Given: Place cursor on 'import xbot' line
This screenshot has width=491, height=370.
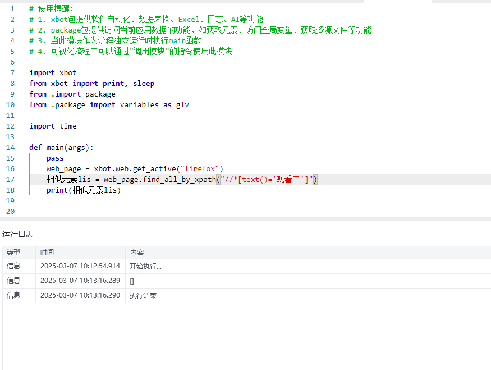Looking at the screenshot, I should (53, 73).
